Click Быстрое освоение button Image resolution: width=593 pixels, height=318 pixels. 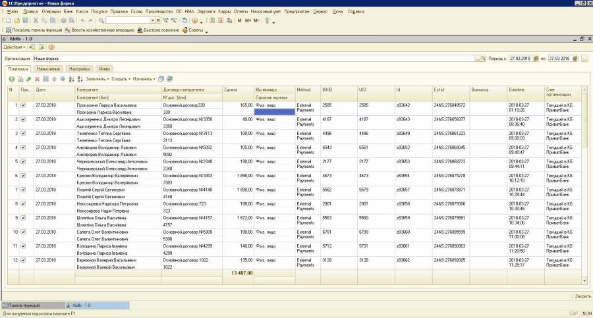click(158, 30)
